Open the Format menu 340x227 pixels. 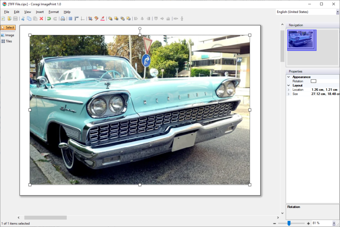pyautogui.click(x=53, y=12)
